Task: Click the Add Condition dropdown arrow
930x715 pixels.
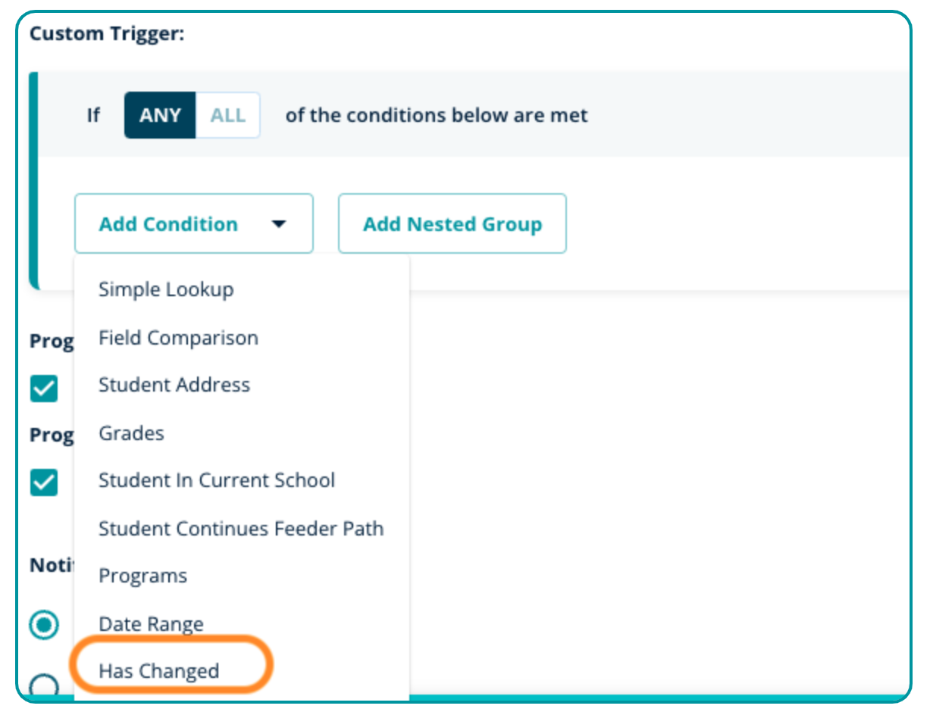Action: [x=279, y=224]
